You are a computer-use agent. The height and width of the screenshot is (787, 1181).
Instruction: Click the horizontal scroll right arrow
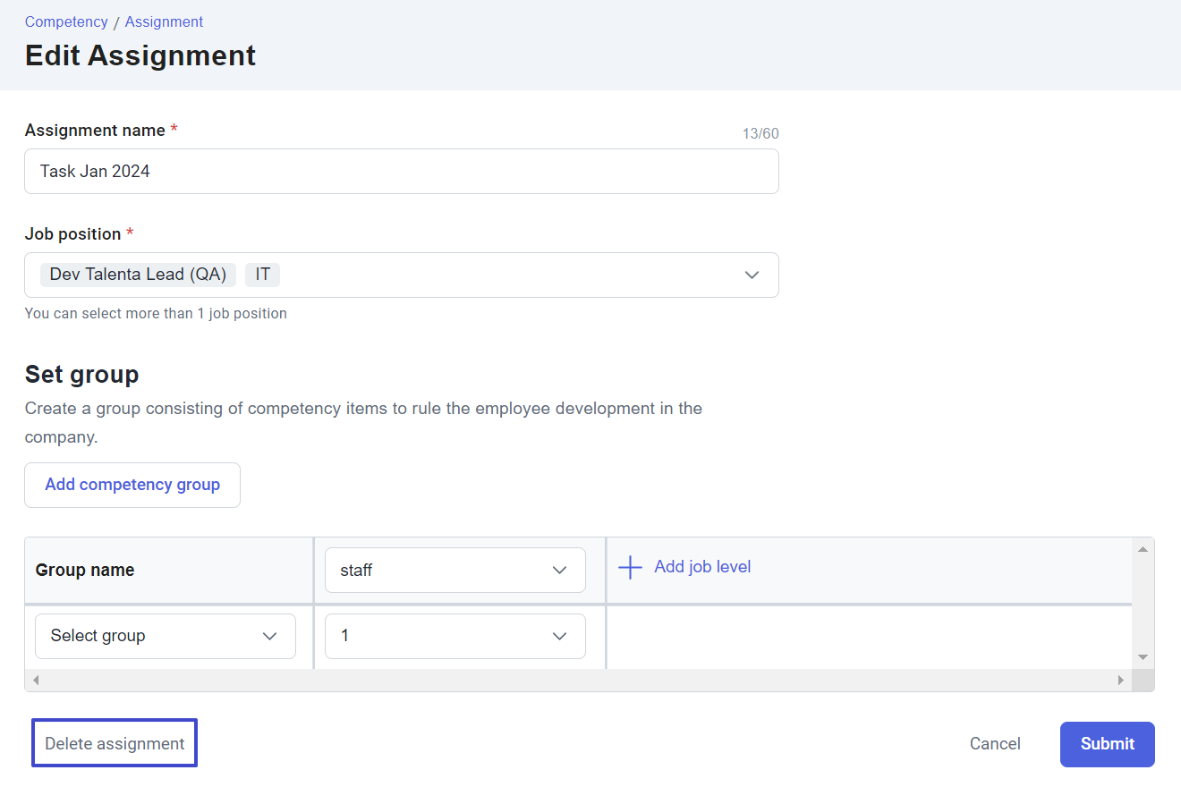click(x=1121, y=681)
